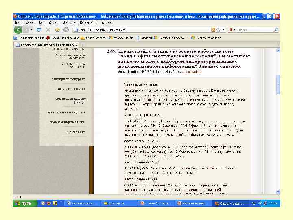The height and width of the screenshot is (220, 293).
Task: Go back with the green Back arrow
Action: (18, 30)
